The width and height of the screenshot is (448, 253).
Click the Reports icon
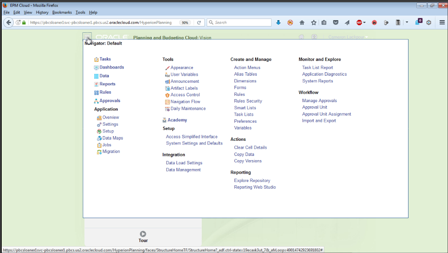(x=96, y=84)
